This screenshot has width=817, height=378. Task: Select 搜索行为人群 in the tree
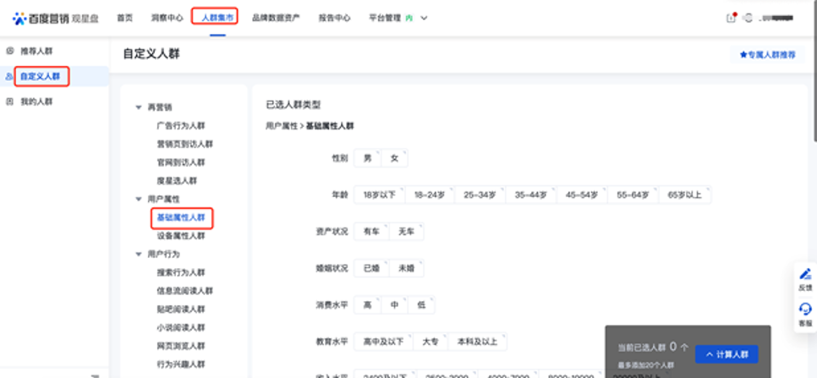point(180,272)
